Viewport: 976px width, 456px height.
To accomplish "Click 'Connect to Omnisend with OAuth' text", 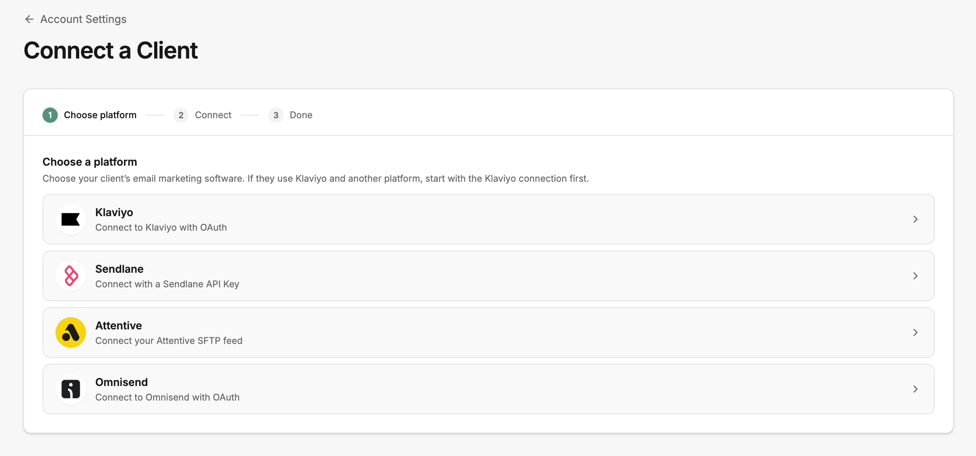I will coord(167,397).
